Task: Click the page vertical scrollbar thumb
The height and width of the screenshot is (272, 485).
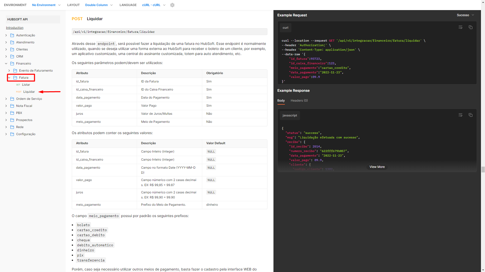Action: 483,169
